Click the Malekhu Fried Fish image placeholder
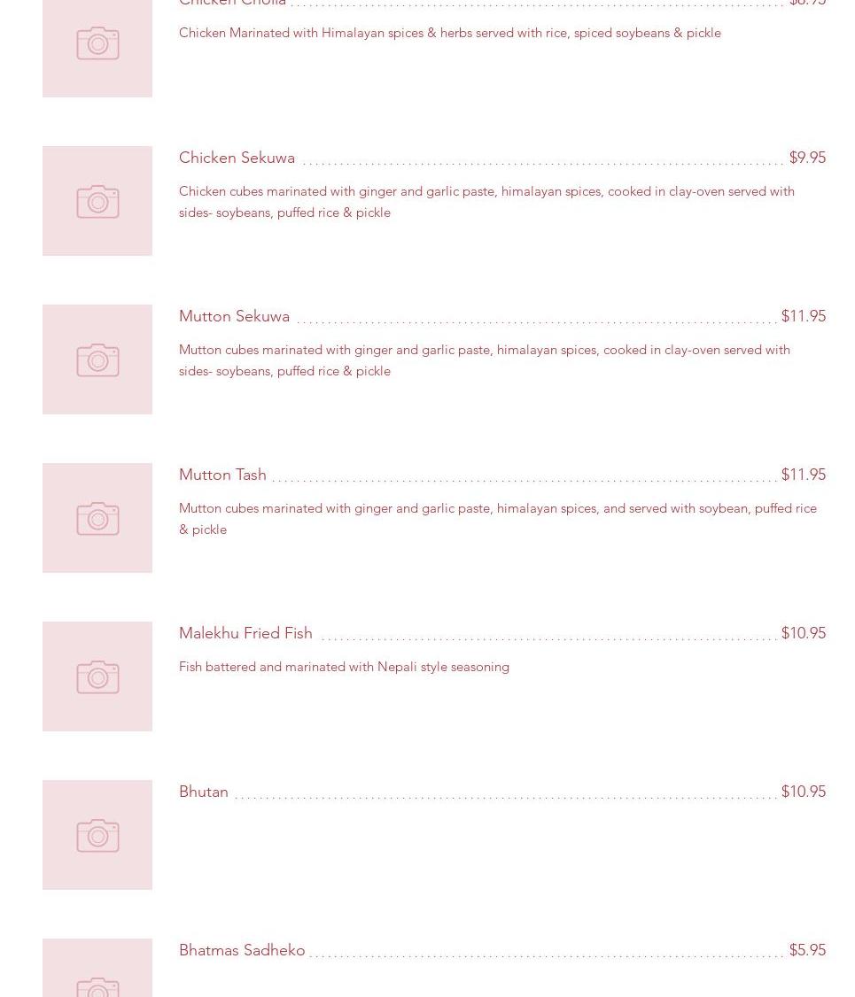Image resolution: width=855 pixels, height=997 pixels. (97, 676)
